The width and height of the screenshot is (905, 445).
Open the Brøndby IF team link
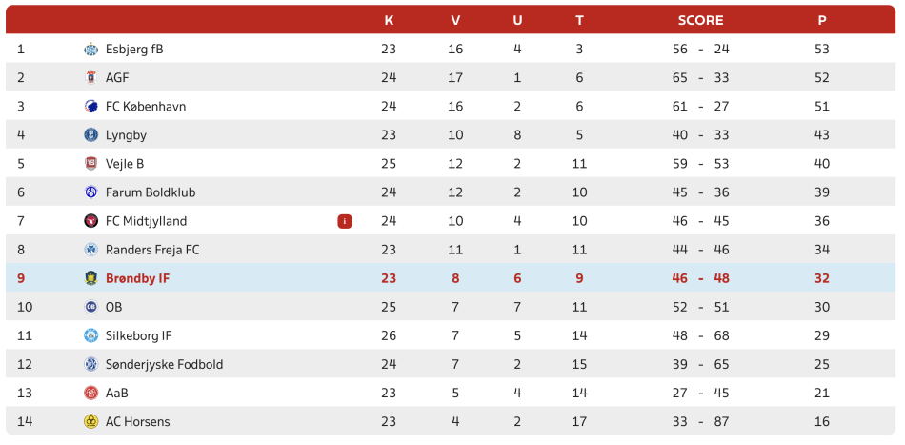(x=137, y=279)
